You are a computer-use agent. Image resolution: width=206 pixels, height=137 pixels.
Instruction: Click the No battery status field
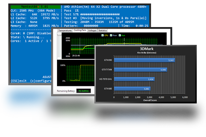coord(83,91)
